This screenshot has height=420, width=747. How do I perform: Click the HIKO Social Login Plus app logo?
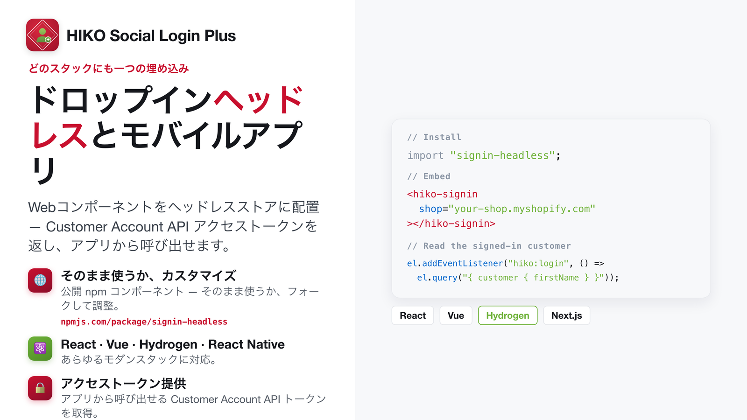click(x=42, y=35)
